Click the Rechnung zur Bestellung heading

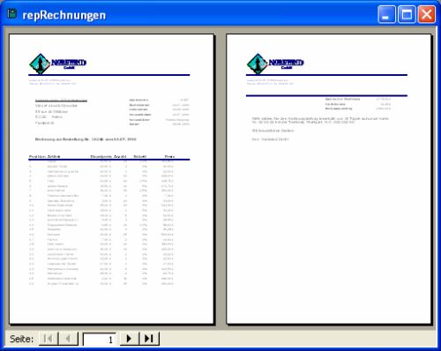(x=86, y=139)
